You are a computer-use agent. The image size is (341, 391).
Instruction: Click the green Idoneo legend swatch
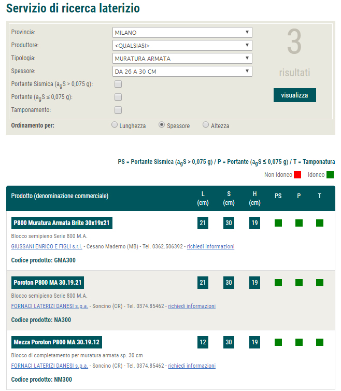point(330,175)
